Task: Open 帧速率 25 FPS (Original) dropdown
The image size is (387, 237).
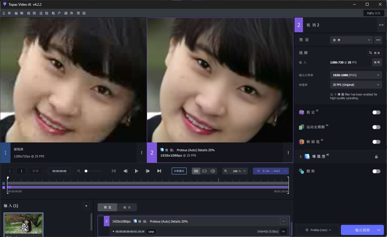Action: click(x=356, y=85)
